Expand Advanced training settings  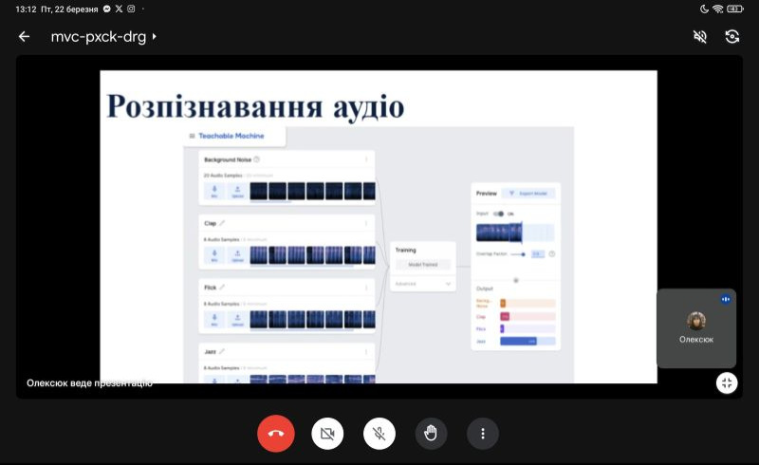pos(422,284)
